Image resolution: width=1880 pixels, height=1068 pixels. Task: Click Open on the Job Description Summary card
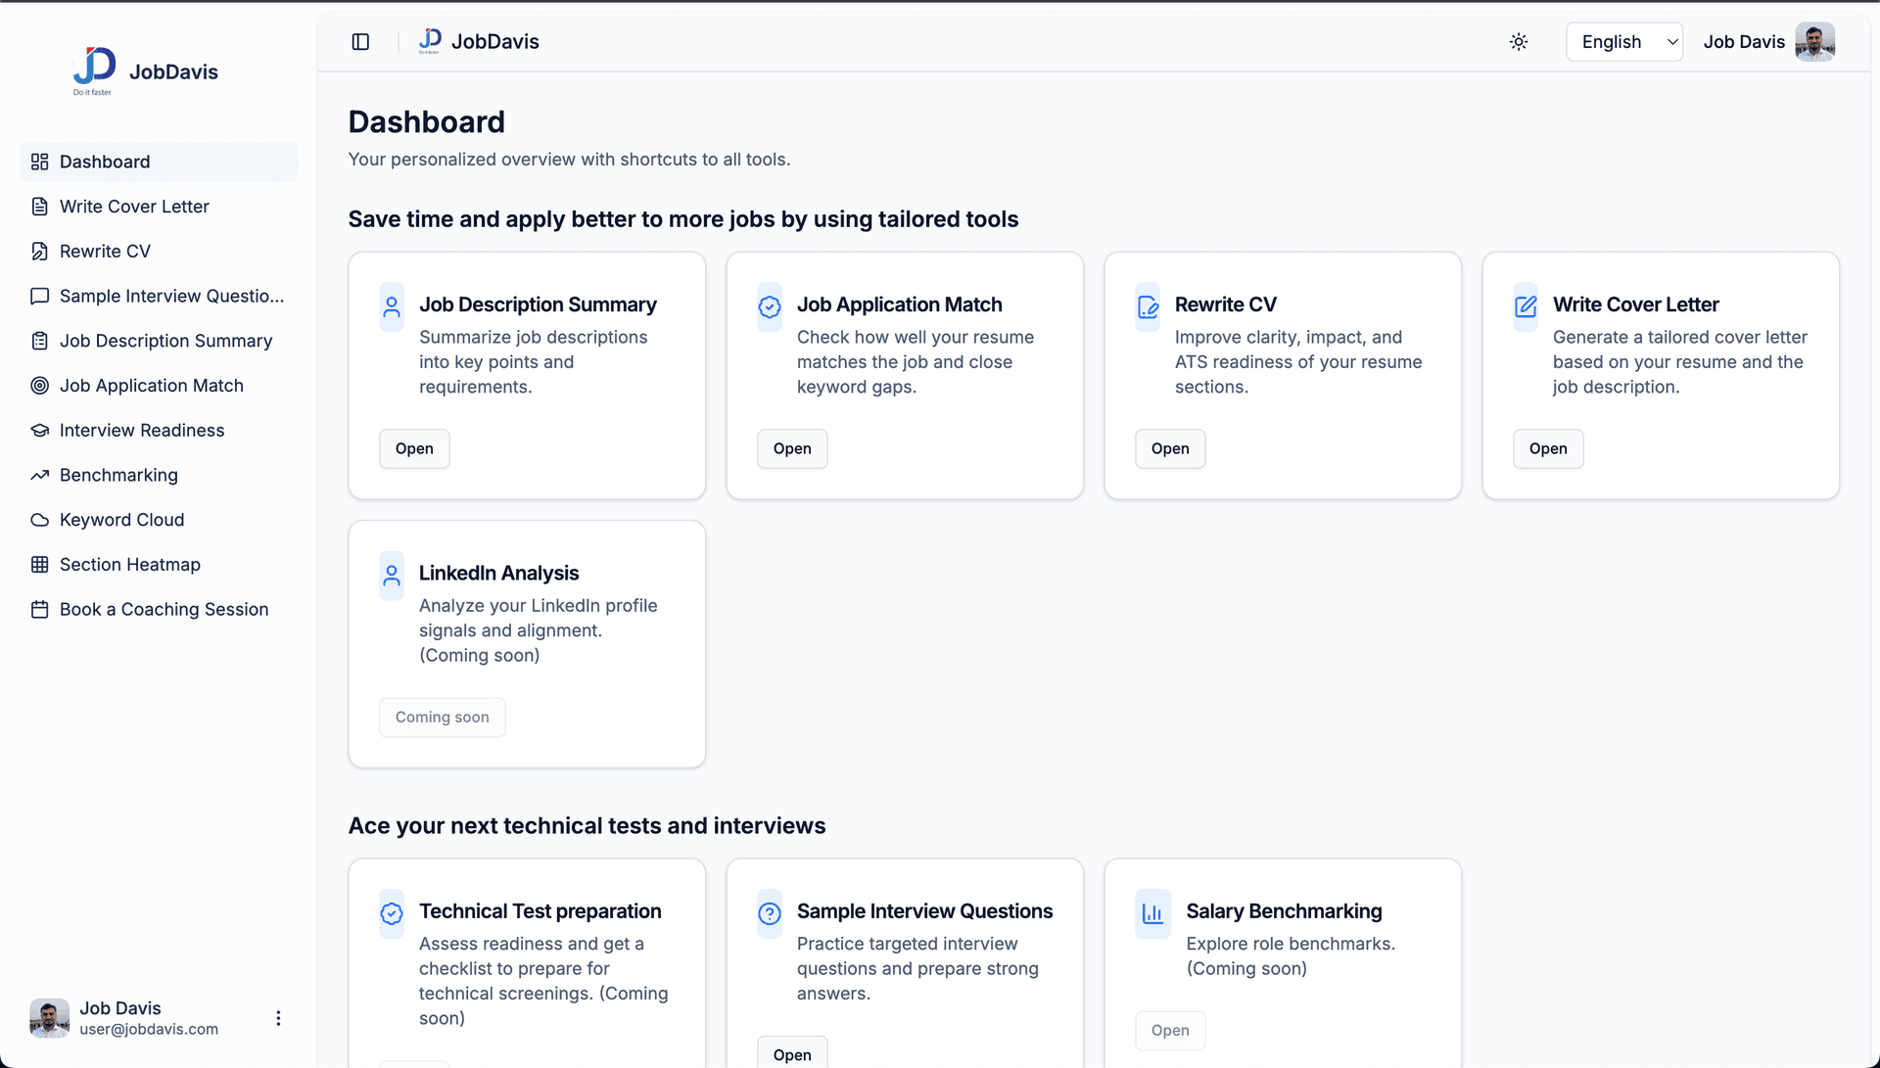[x=414, y=448]
